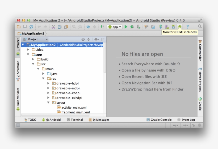Expand the drawable-mdpi folder
Viewport: 218px width, 149px height.
point(48,88)
